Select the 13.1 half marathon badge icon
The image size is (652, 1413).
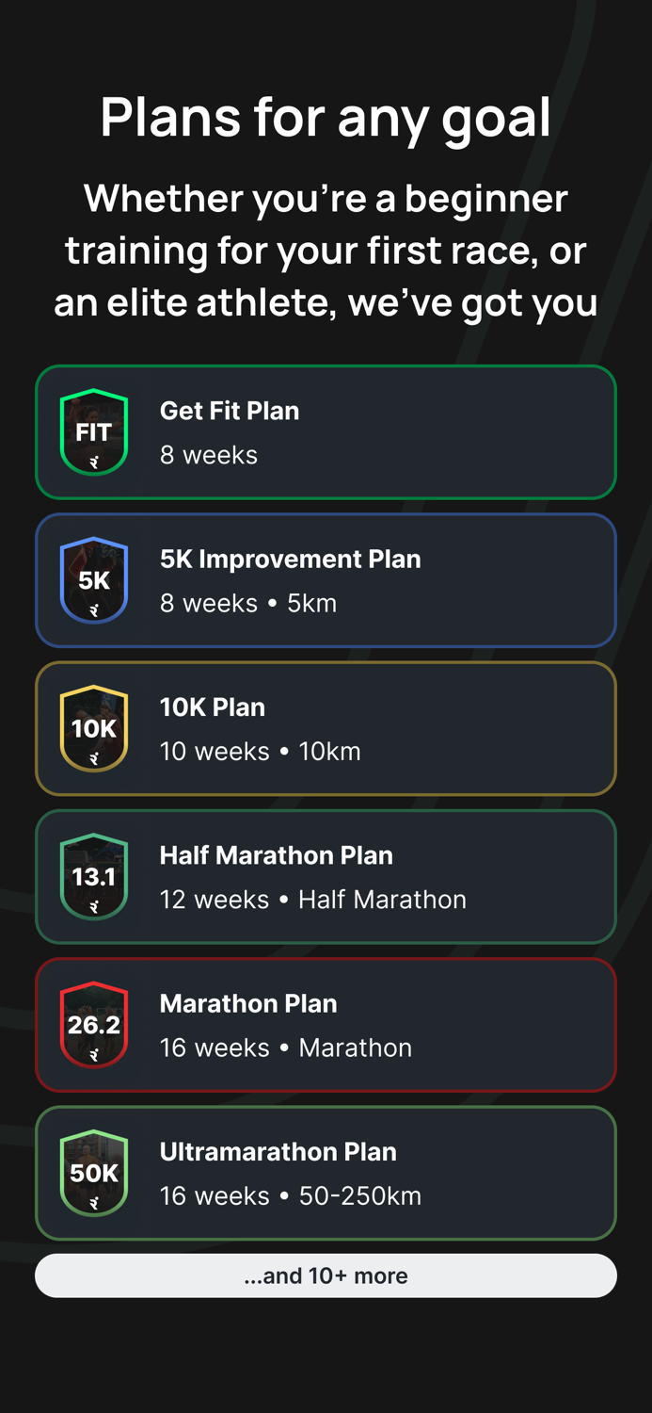[94, 876]
